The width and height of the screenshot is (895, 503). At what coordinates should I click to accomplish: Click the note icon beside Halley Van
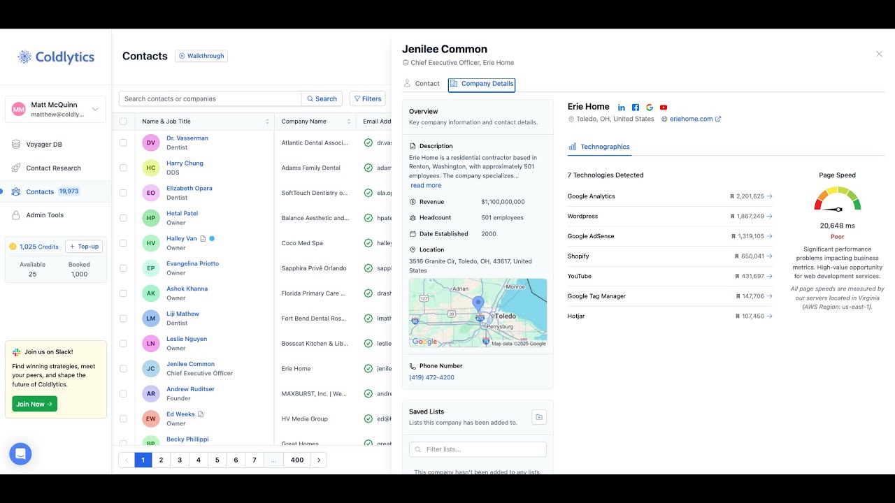tap(203, 239)
